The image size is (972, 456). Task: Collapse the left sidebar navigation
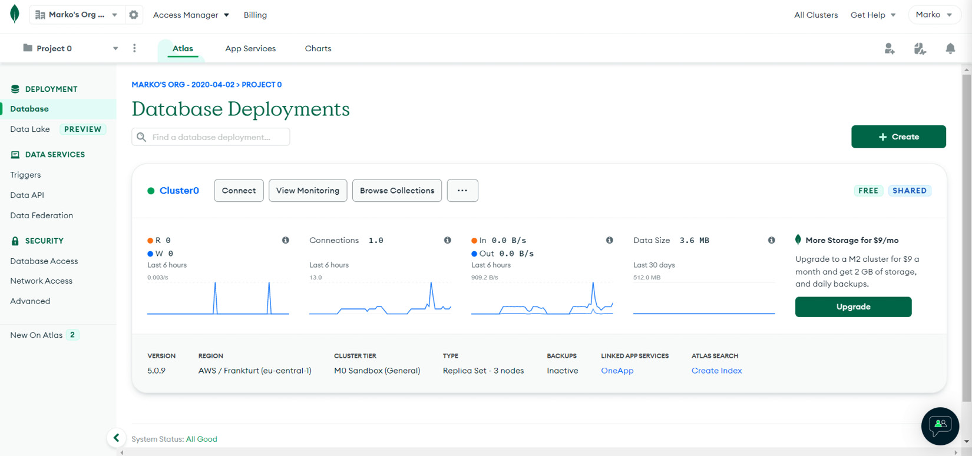(116, 438)
